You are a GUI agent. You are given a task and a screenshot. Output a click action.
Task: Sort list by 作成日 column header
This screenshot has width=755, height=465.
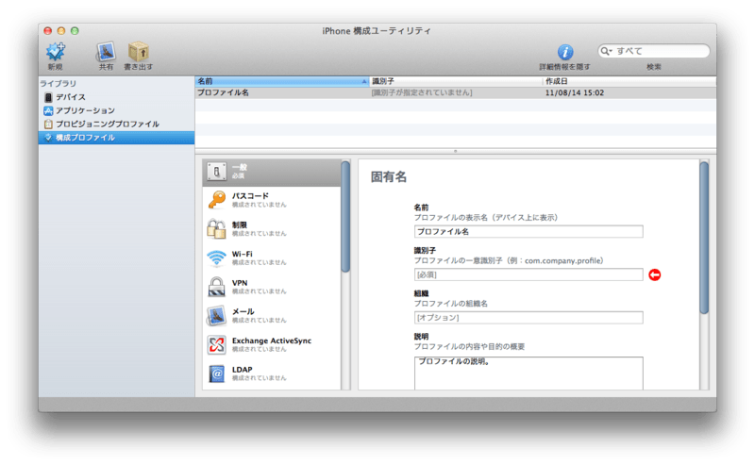(x=623, y=81)
